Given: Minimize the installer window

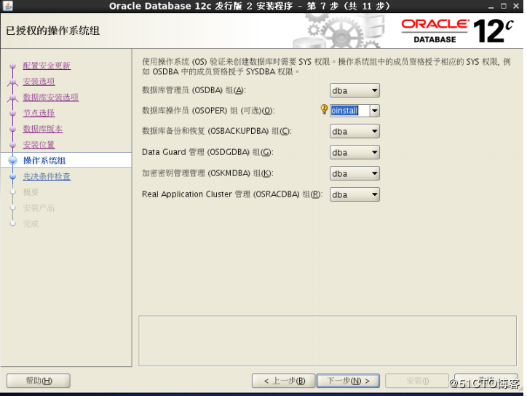Looking at the screenshot, I should 491,6.
